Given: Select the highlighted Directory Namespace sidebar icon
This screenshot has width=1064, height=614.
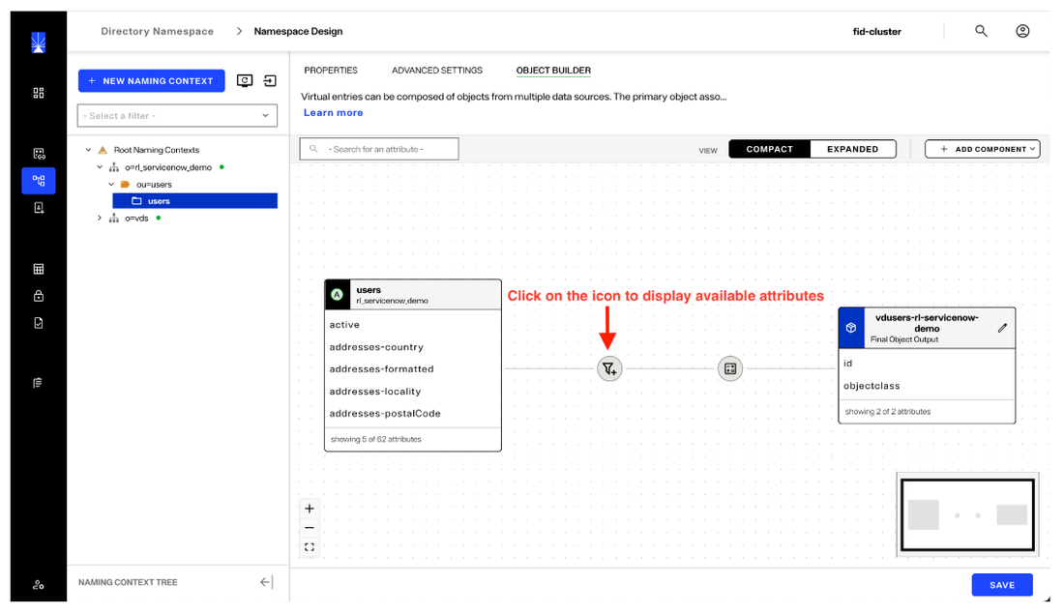Looking at the screenshot, I should tap(39, 181).
